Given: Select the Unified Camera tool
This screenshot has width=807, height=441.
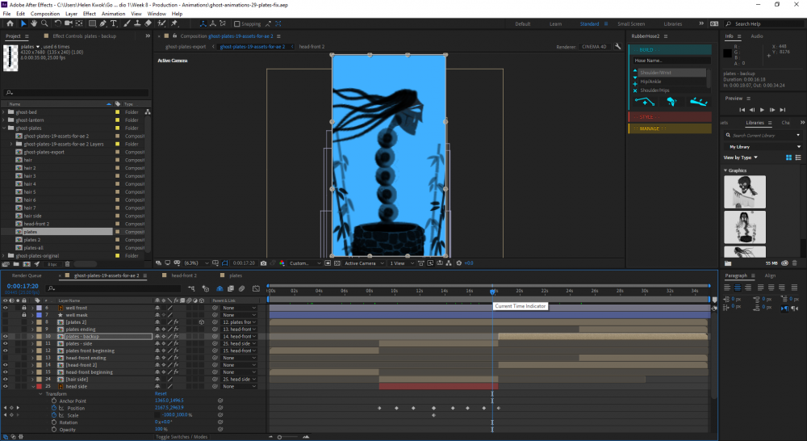Looking at the screenshot, I should [69, 23].
